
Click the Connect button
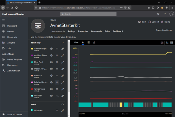click(153, 22)
